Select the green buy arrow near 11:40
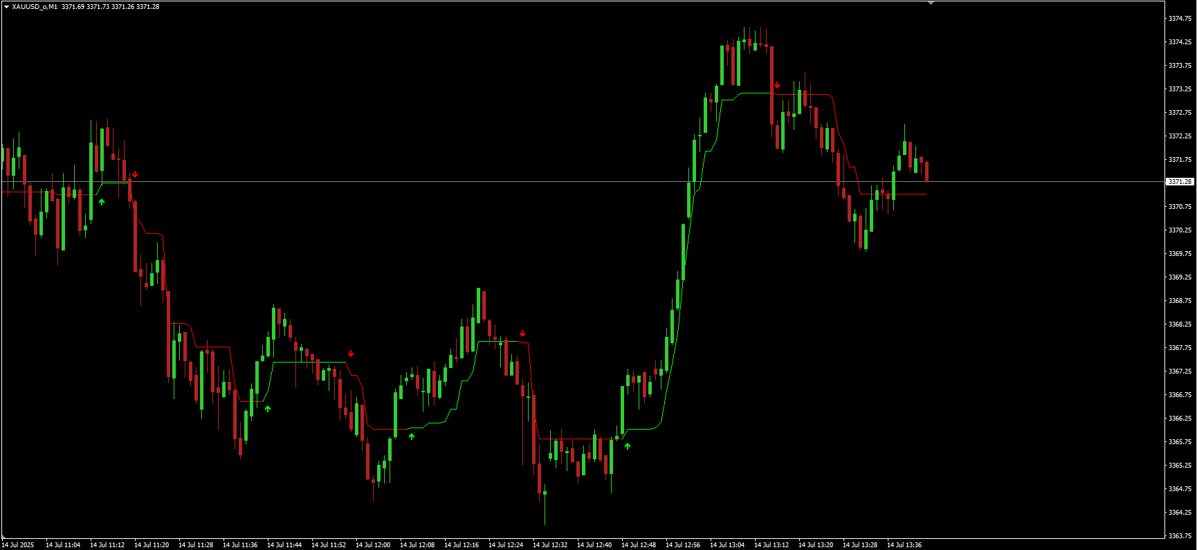This screenshot has height=550, width=1197. click(x=268, y=409)
